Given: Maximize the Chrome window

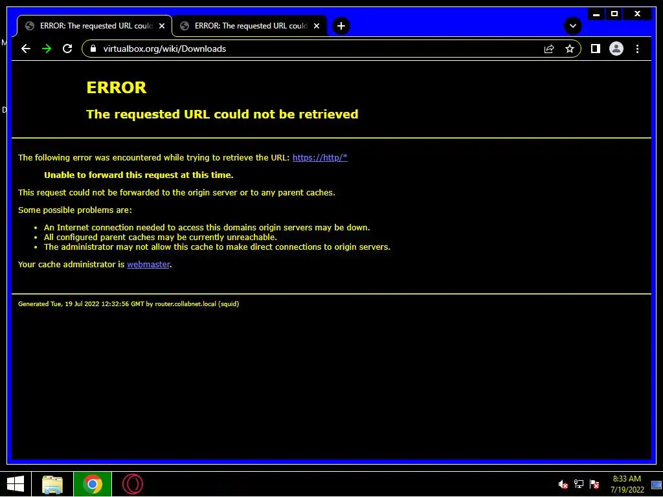Looking at the screenshot, I should 614,14.
